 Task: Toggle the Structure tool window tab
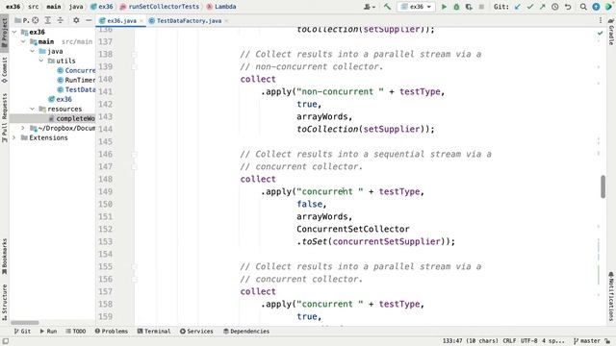(4, 302)
